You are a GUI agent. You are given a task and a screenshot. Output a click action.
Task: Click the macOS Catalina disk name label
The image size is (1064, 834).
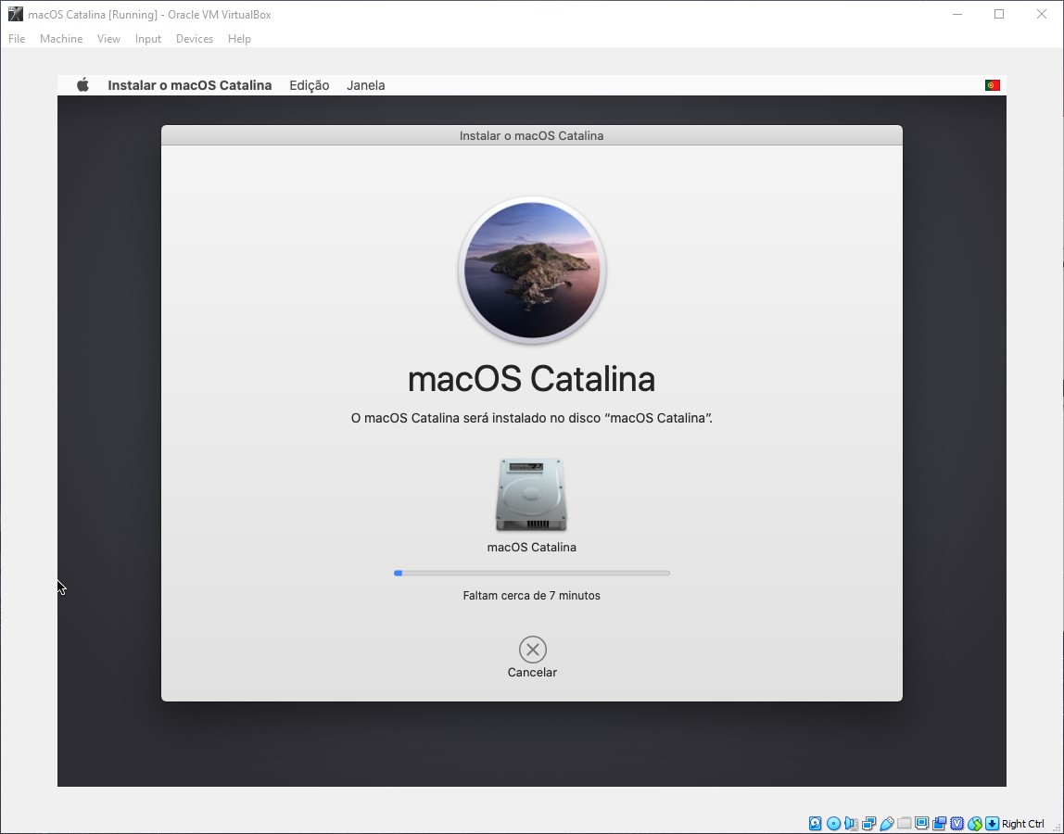point(531,548)
